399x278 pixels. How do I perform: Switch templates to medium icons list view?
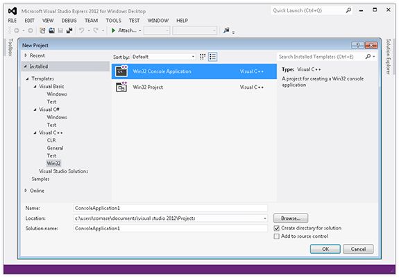tap(213, 57)
